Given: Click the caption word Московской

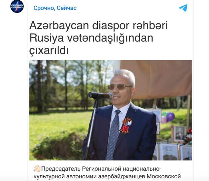Looking at the screenshot, I should click(x=164, y=177).
